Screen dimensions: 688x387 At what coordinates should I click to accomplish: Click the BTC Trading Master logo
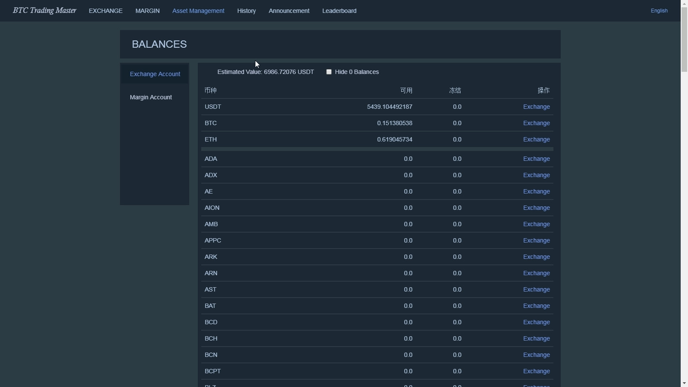click(44, 11)
